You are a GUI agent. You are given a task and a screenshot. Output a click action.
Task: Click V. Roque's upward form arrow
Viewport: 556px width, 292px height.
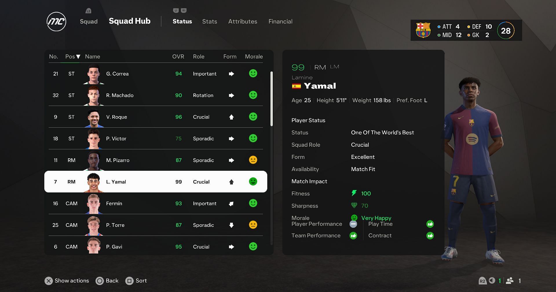(231, 117)
